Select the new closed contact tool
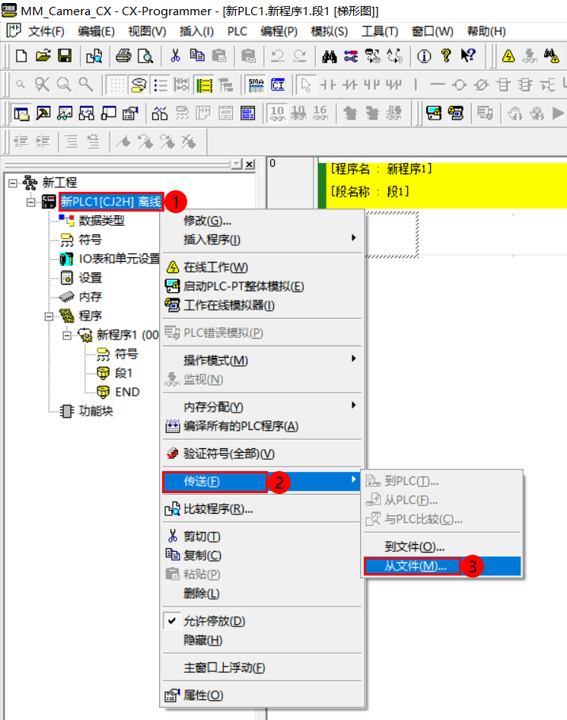 [350, 85]
